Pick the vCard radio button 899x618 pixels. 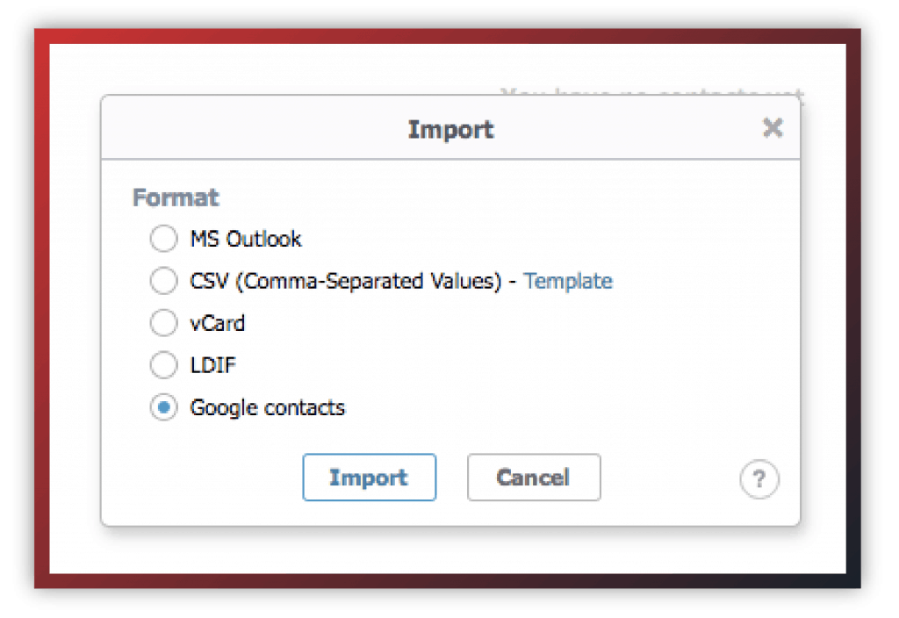click(x=163, y=323)
